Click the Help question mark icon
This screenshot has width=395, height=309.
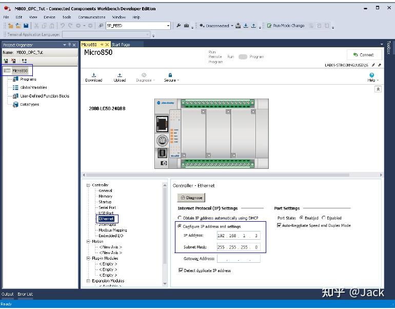tap(371, 75)
